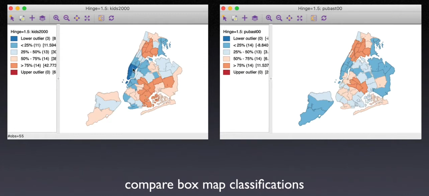This screenshot has height=196, width=429.
Task: Click refresh icon in kids2000 window
Action: 111,18
